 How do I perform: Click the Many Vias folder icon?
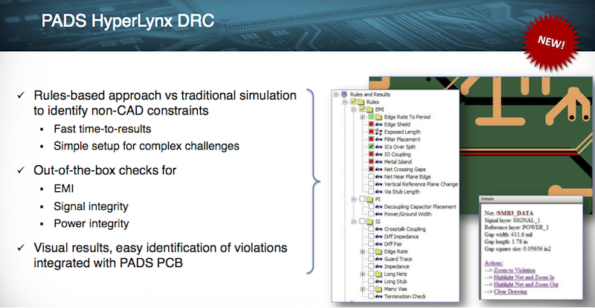(378, 289)
